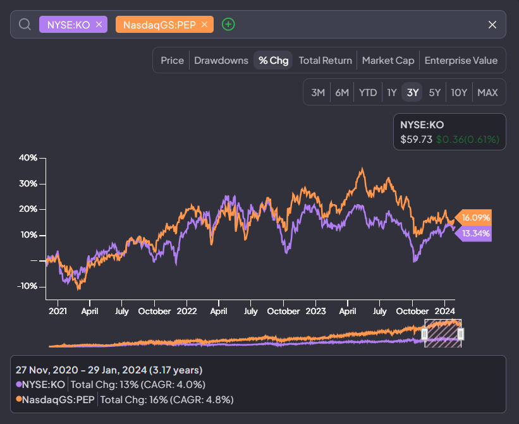Set time range to 1Y

392,92
